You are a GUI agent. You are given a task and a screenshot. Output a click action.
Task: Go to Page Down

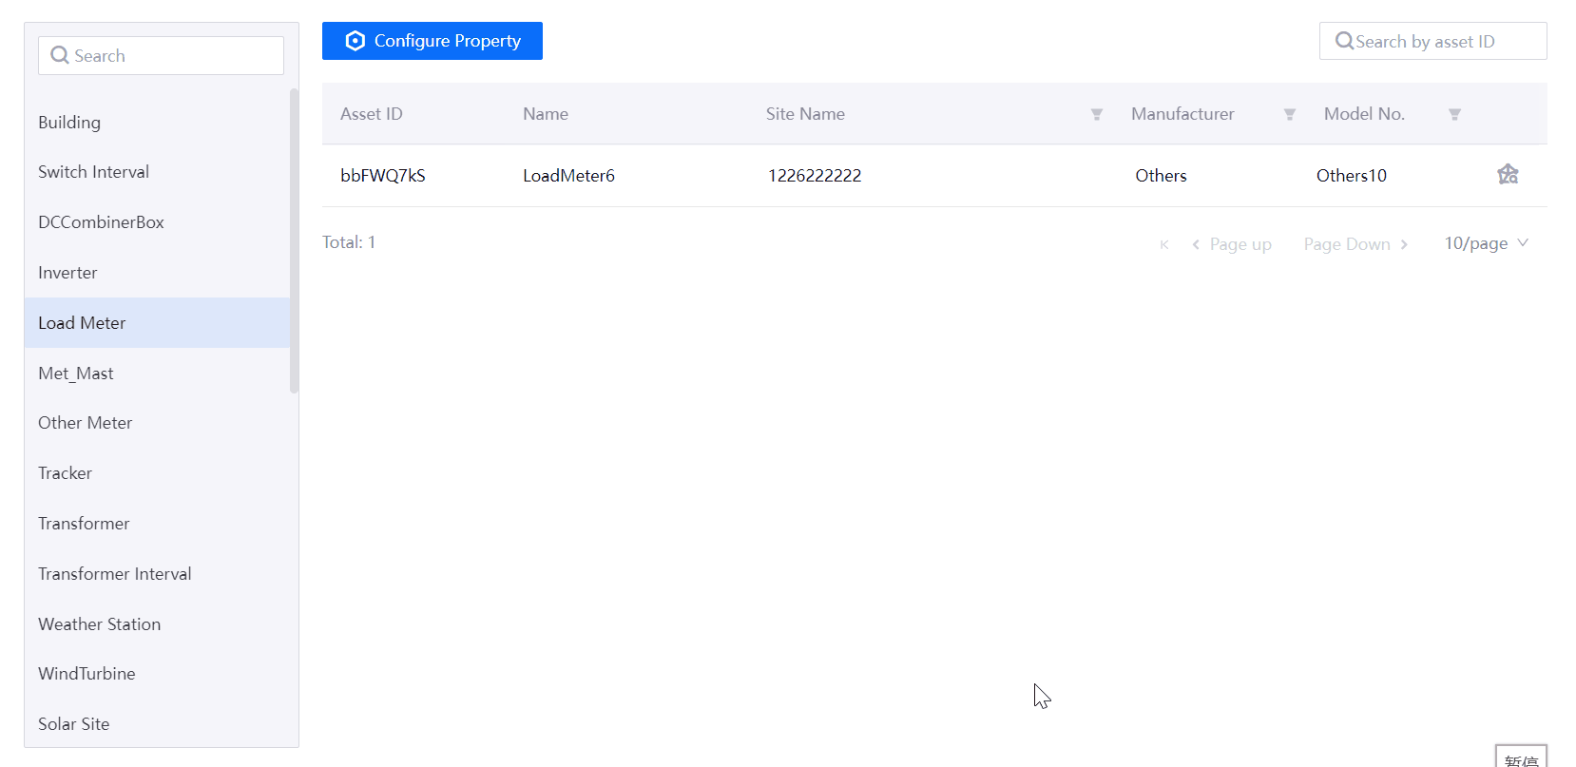pyautogui.click(x=1355, y=244)
